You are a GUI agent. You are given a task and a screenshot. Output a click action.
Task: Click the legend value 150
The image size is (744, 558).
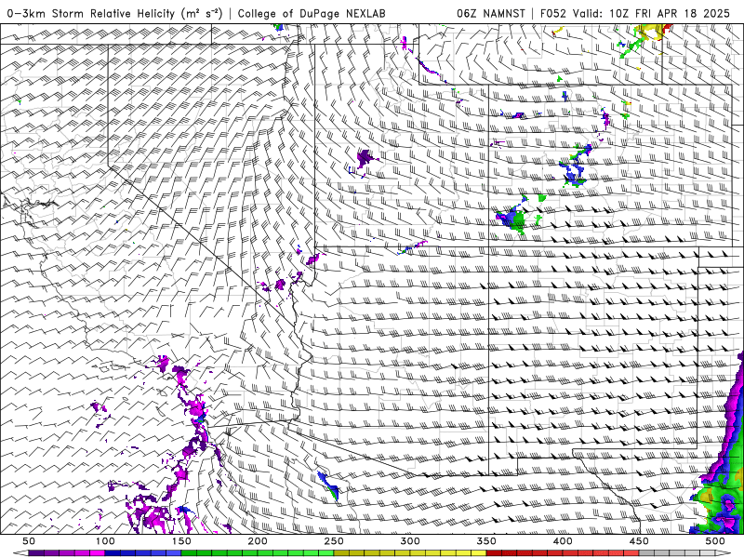coord(181,541)
